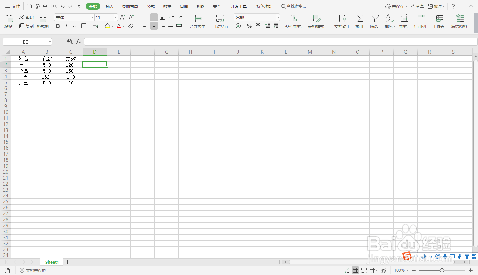The height and width of the screenshot is (275, 478).
Task: Click the font color red swatch
Action: click(119, 26)
